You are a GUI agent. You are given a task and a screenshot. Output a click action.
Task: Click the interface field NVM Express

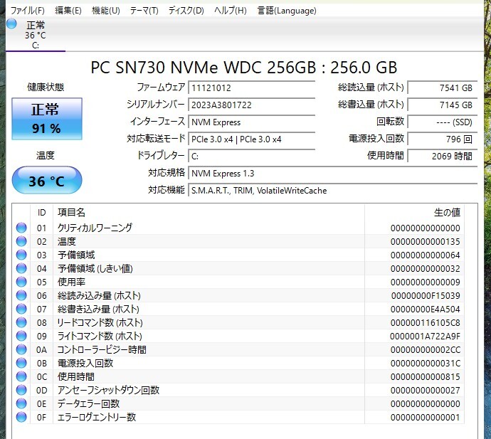point(251,122)
